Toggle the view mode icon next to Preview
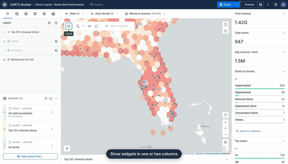This screenshot has width=288, height=164. pyautogui.click(x=260, y=5)
